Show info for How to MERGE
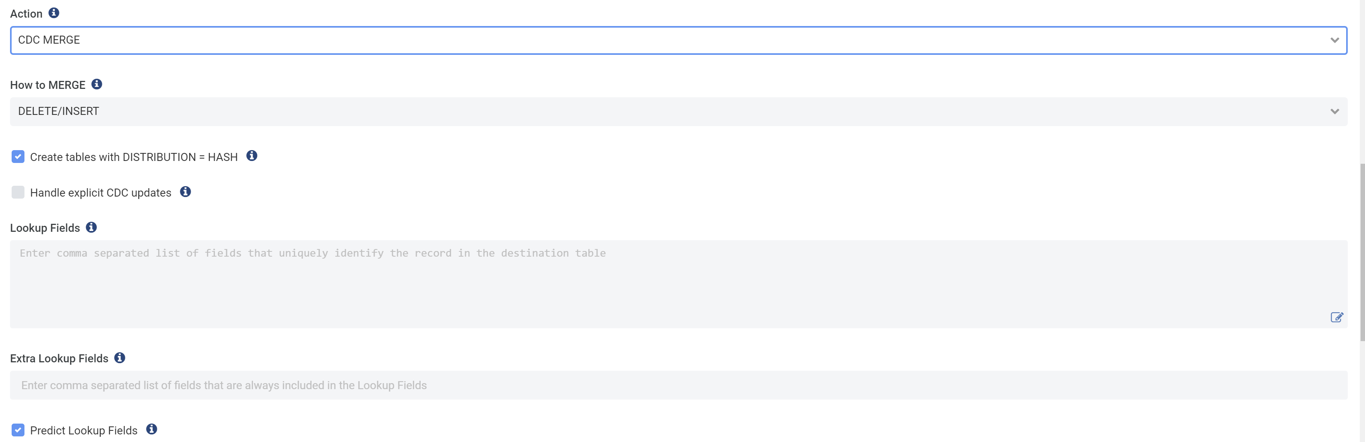The image size is (1365, 442). point(96,84)
